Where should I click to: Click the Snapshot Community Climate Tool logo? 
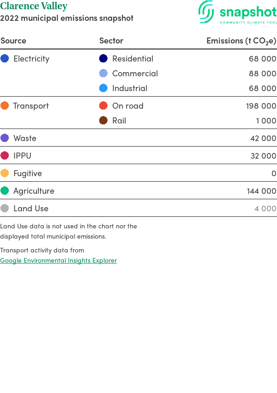coord(238,12)
